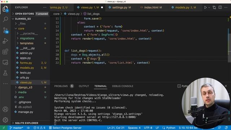
Task: Open the run options dropdown arrow
Action: click(x=209, y=7)
